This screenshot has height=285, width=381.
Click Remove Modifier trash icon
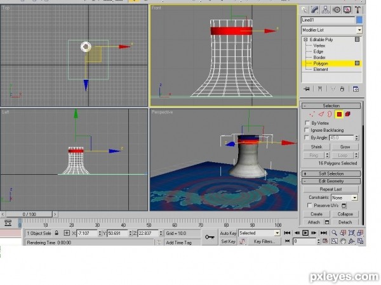pos(342,89)
